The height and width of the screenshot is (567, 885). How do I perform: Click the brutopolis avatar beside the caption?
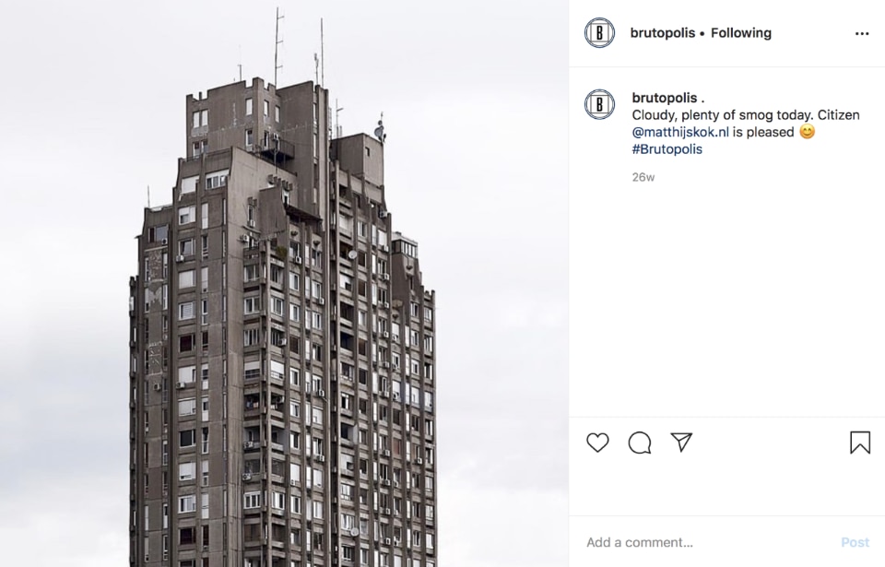point(599,104)
